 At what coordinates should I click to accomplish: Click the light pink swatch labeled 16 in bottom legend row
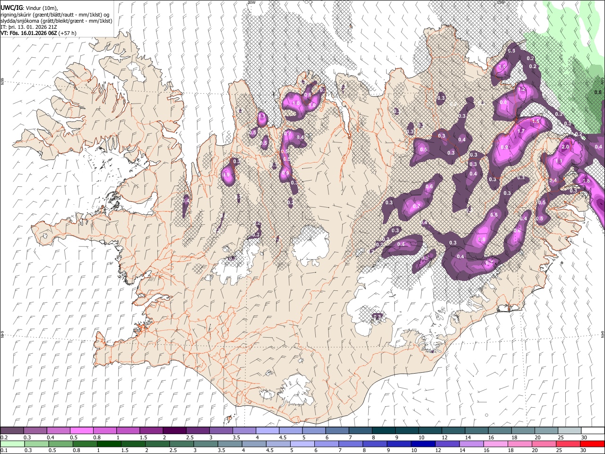pyautogui.click(x=496, y=444)
